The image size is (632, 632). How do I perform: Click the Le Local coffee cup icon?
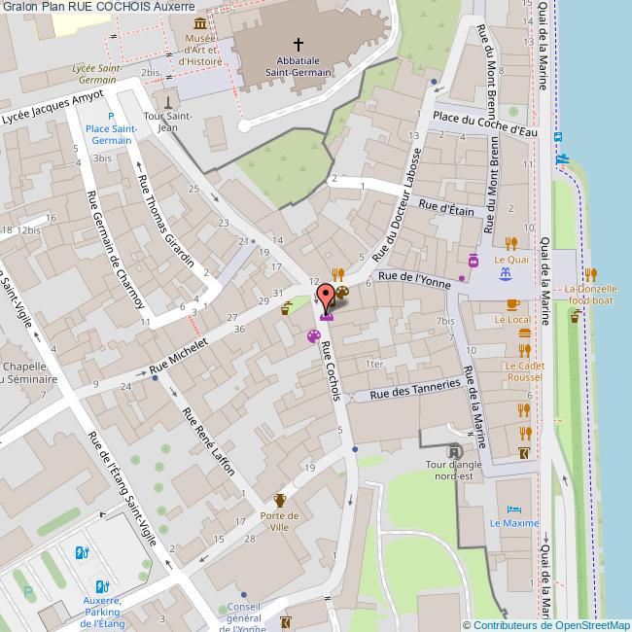point(511,303)
